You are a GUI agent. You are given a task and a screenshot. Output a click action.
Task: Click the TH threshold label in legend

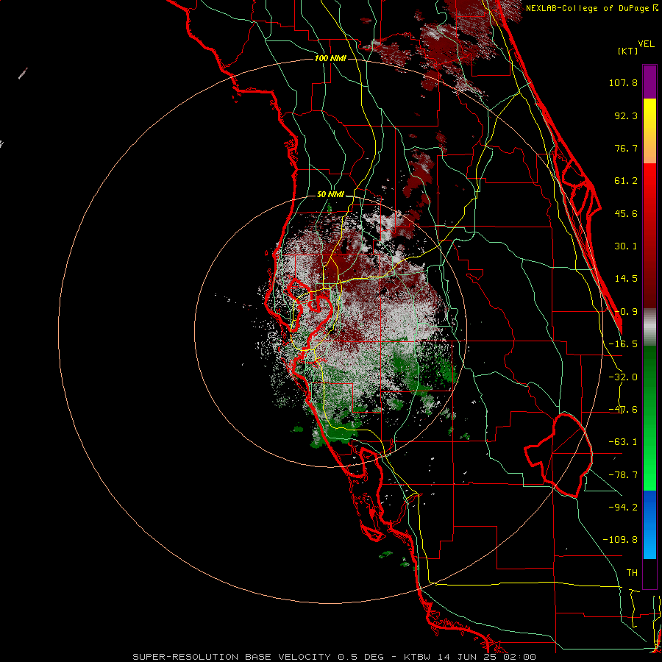632,572
